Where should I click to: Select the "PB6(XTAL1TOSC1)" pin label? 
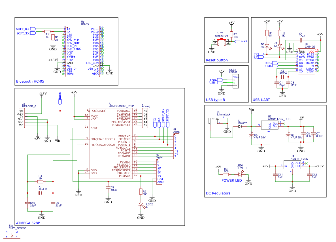tap(103, 139)
